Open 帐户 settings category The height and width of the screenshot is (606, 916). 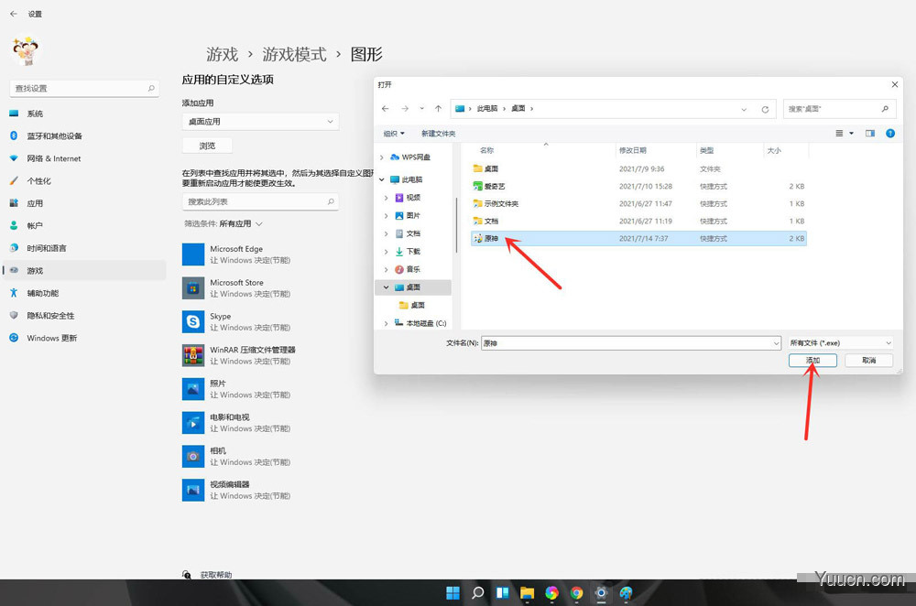(35, 225)
